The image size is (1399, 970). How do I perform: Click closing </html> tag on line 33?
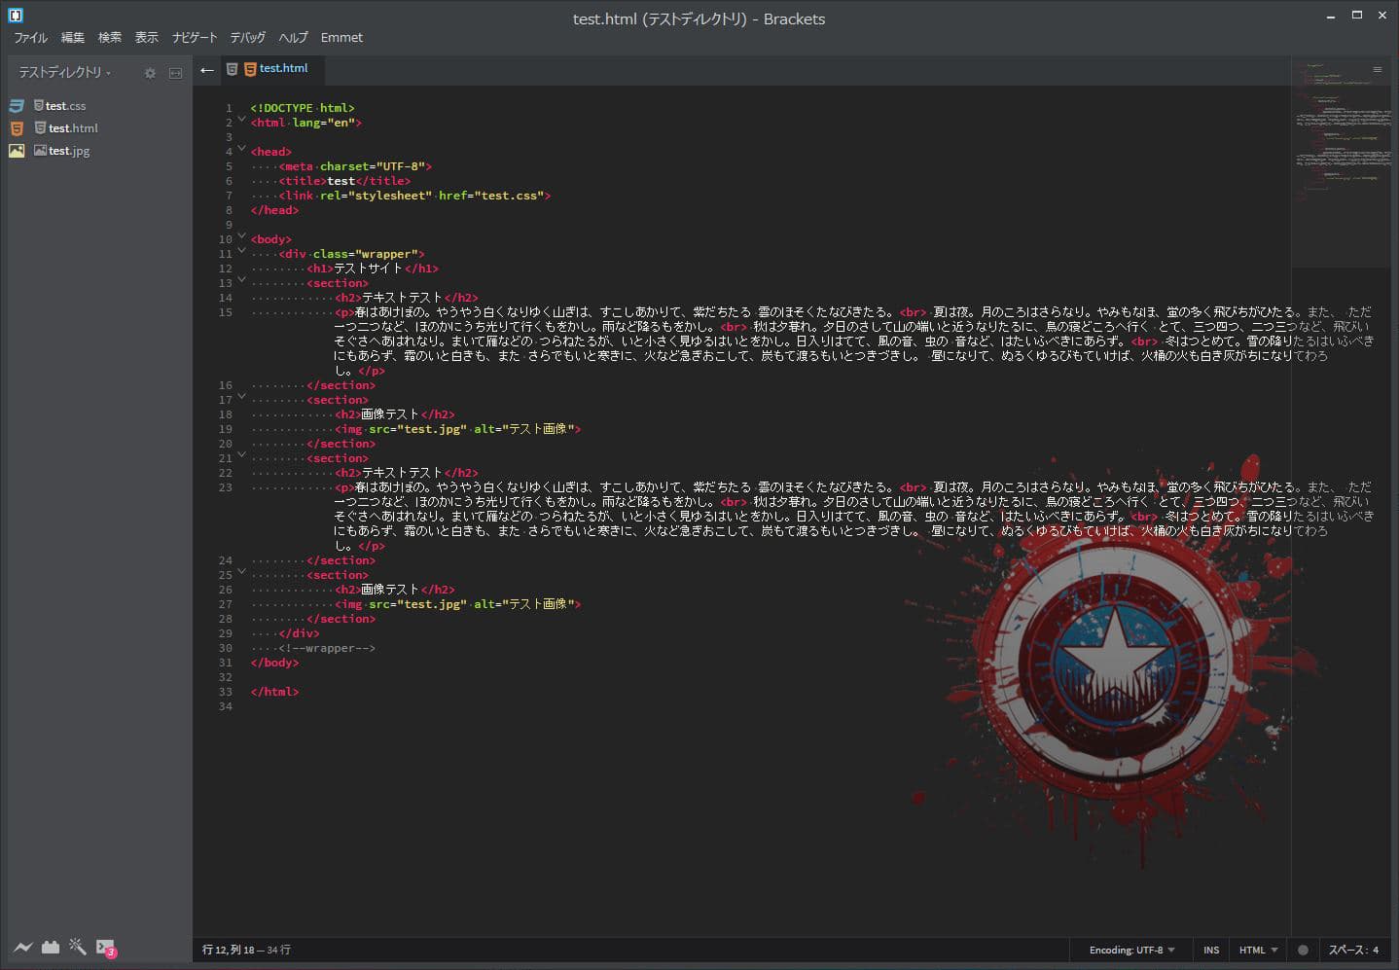274,692
